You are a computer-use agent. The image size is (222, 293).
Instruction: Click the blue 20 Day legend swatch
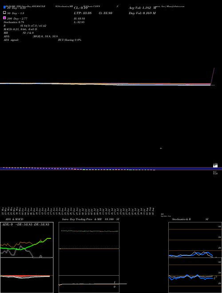(4, 8)
